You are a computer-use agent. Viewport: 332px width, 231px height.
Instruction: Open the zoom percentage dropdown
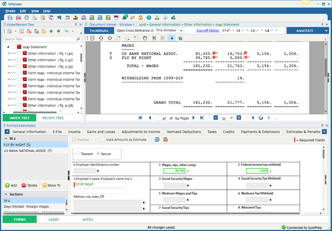coord(231,118)
